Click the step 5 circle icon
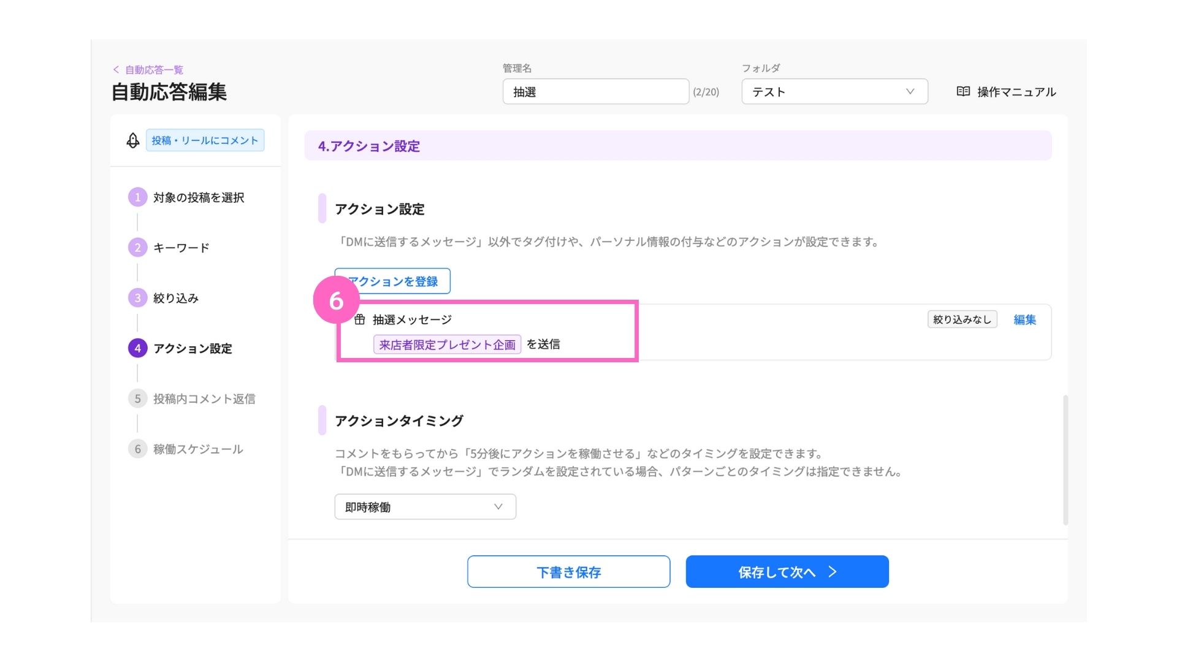The width and height of the screenshot is (1177, 662). [x=137, y=398]
